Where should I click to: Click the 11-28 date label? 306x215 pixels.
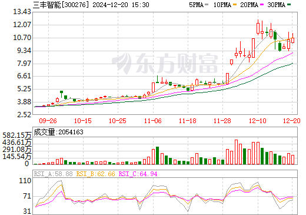222,121
